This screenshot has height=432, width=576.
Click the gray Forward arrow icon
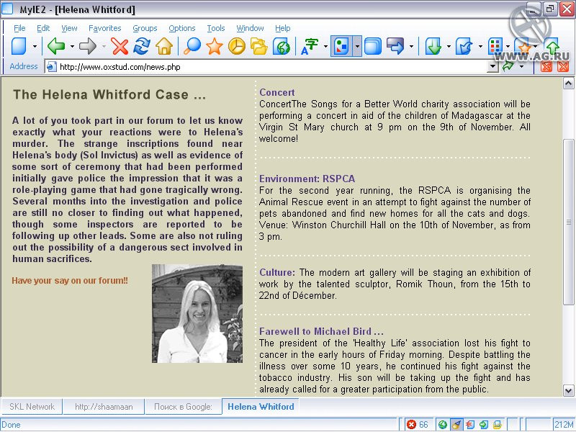click(x=88, y=46)
